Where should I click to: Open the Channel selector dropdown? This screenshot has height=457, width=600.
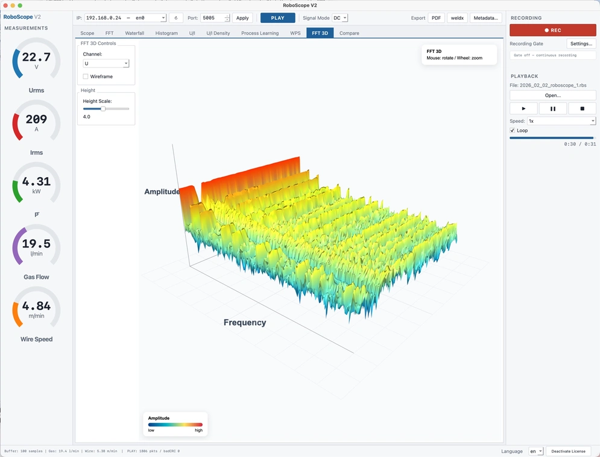106,63
